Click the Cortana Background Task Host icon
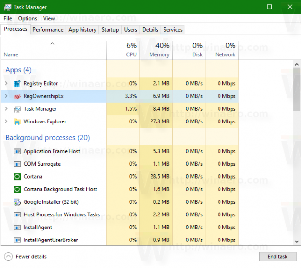Image resolution: width=301 pixels, height=268 pixels. [x=17, y=189]
